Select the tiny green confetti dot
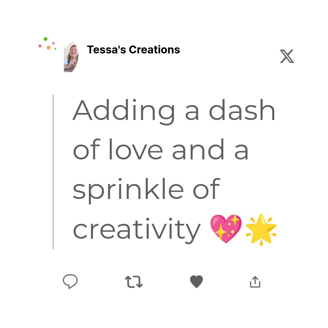 (56, 49)
